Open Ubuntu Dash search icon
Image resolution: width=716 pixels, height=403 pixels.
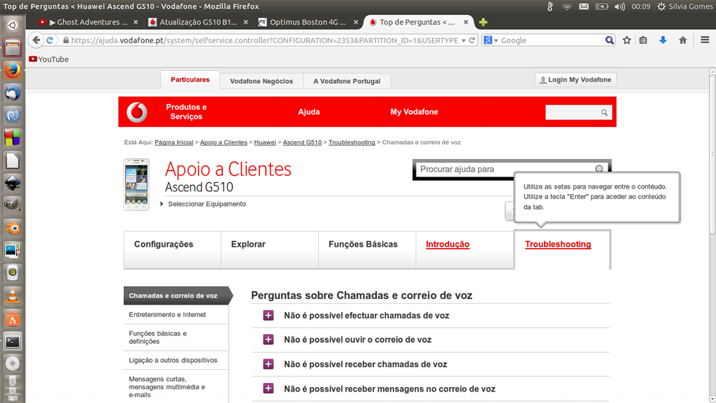click(12, 25)
